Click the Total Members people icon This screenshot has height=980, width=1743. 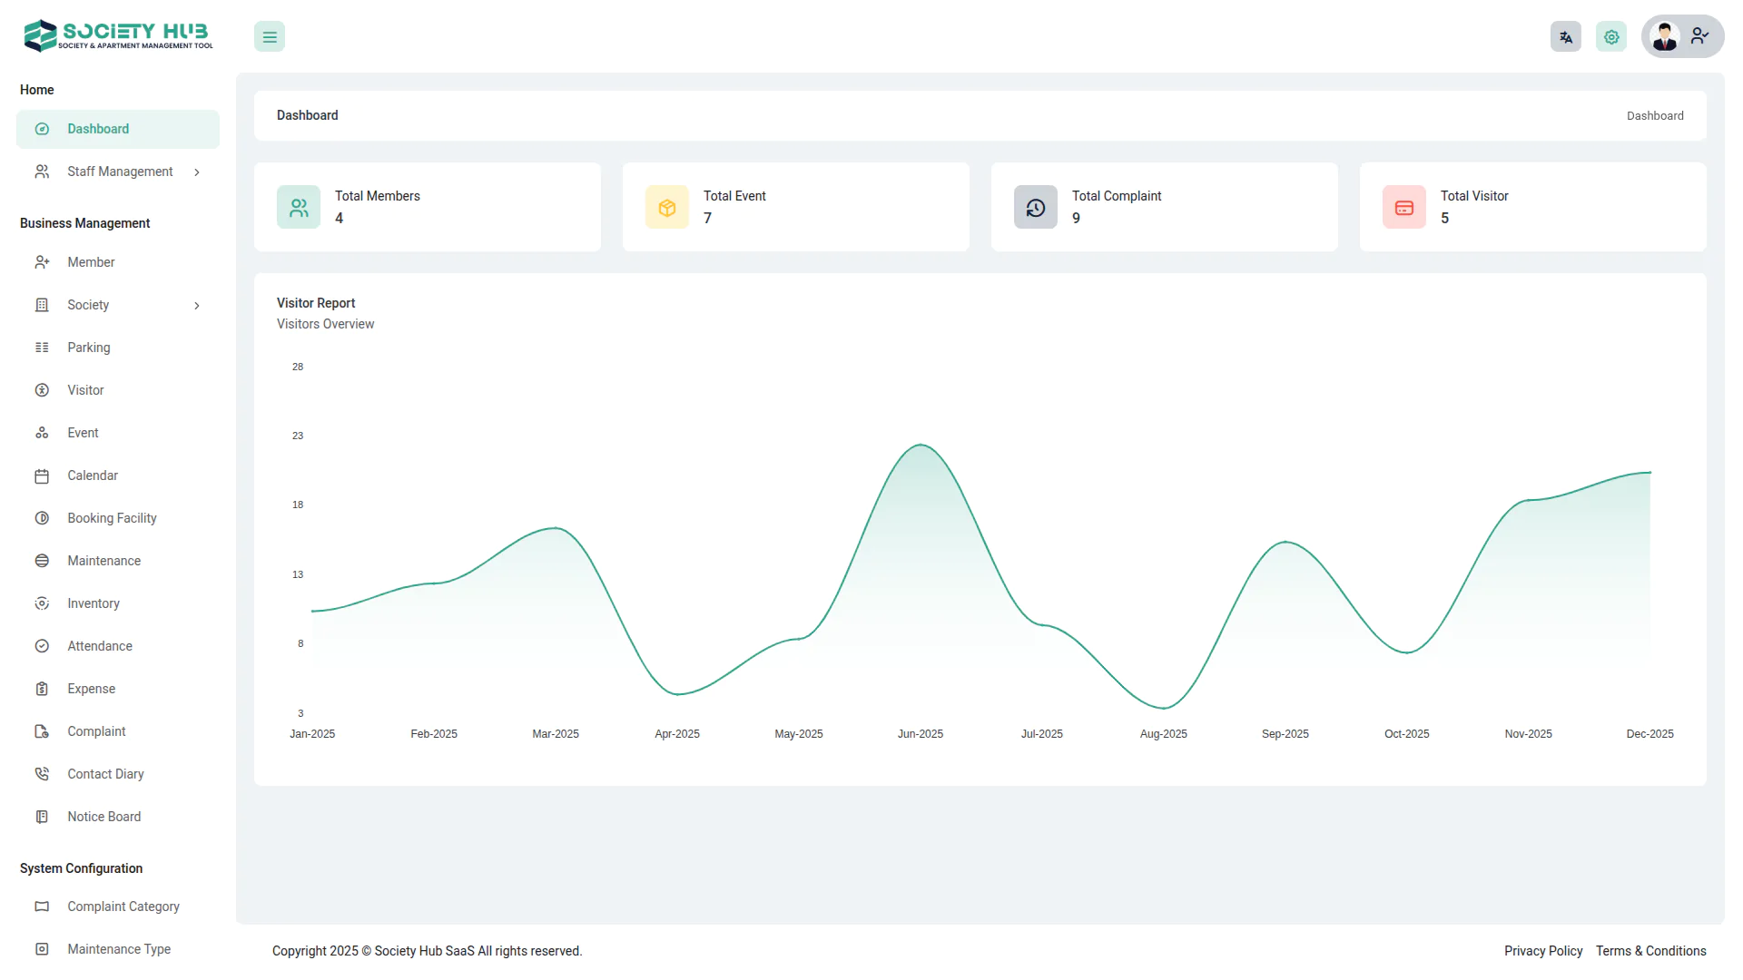299,208
